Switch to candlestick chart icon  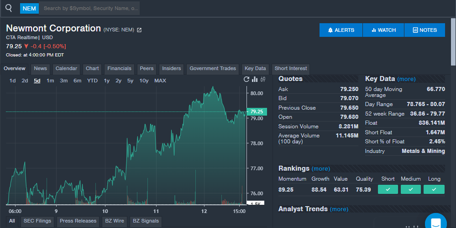pos(263,79)
